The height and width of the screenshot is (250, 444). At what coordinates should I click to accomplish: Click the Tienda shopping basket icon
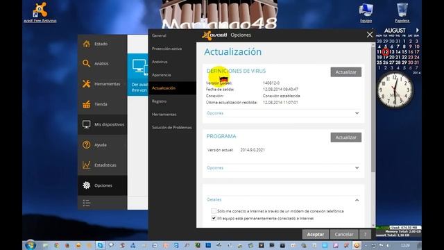(x=86, y=104)
